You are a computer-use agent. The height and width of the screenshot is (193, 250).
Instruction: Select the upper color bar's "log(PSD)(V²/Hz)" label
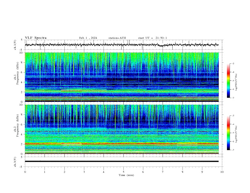[x=236, y=82]
